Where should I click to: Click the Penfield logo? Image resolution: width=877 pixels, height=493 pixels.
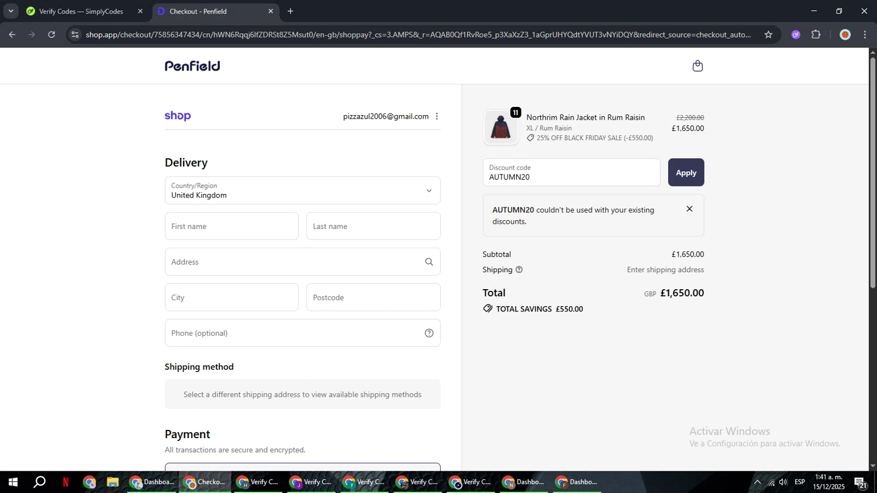coord(192,66)
